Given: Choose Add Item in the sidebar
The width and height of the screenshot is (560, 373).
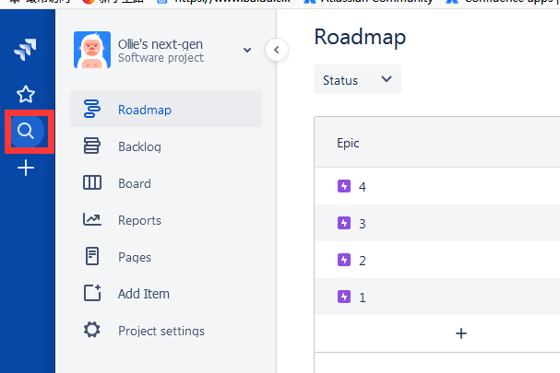Looking at the screenshot, I should [166, 294].
